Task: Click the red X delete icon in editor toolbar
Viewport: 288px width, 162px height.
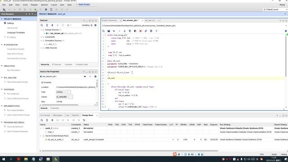Action: [x=140, y=31]
